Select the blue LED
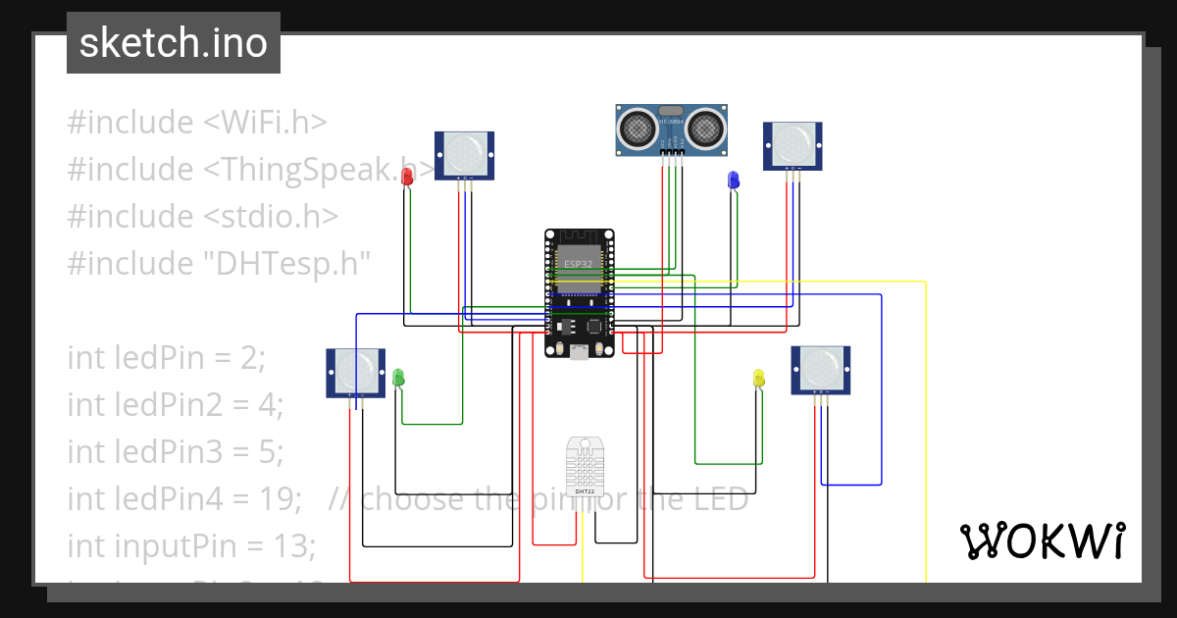 pyautogui.click(x=731, y=181)
